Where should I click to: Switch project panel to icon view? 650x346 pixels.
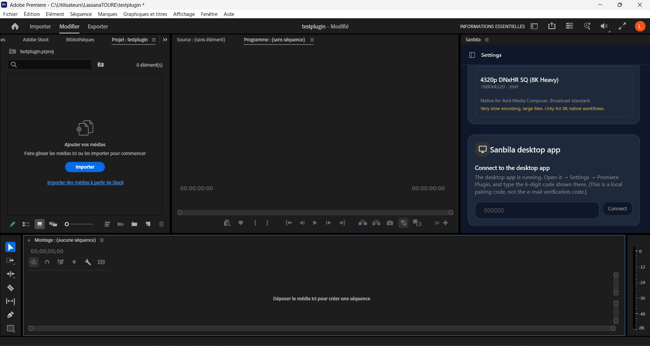point(40,224)
